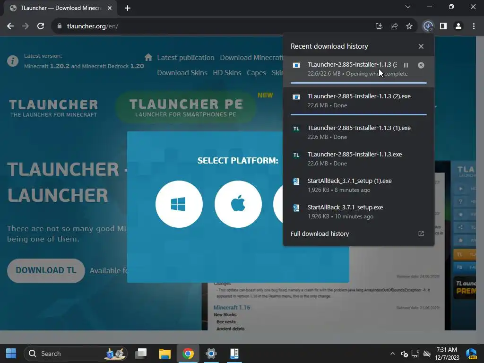Screen dimensions: 484x363
Task: Close the Recent download history popup
Action: click(x=421, y=46)
